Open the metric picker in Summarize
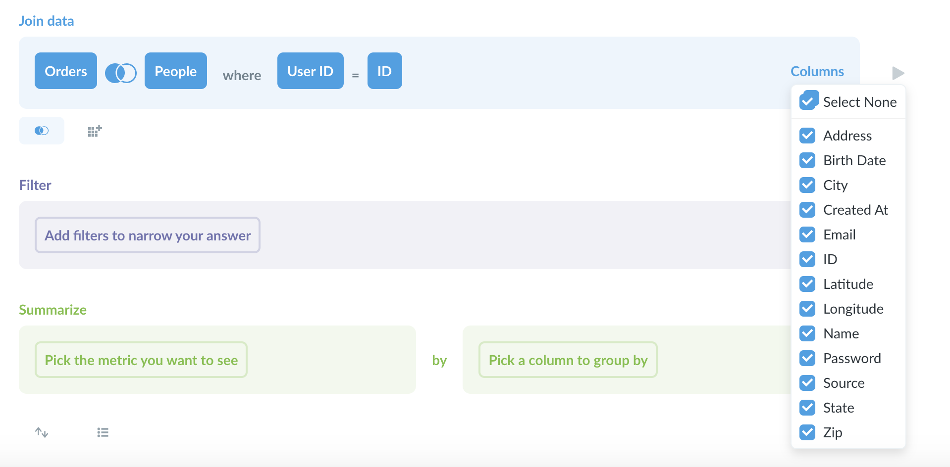Image resolution: width=950 pixels, height=467 pixels. [x=141, y=360]
